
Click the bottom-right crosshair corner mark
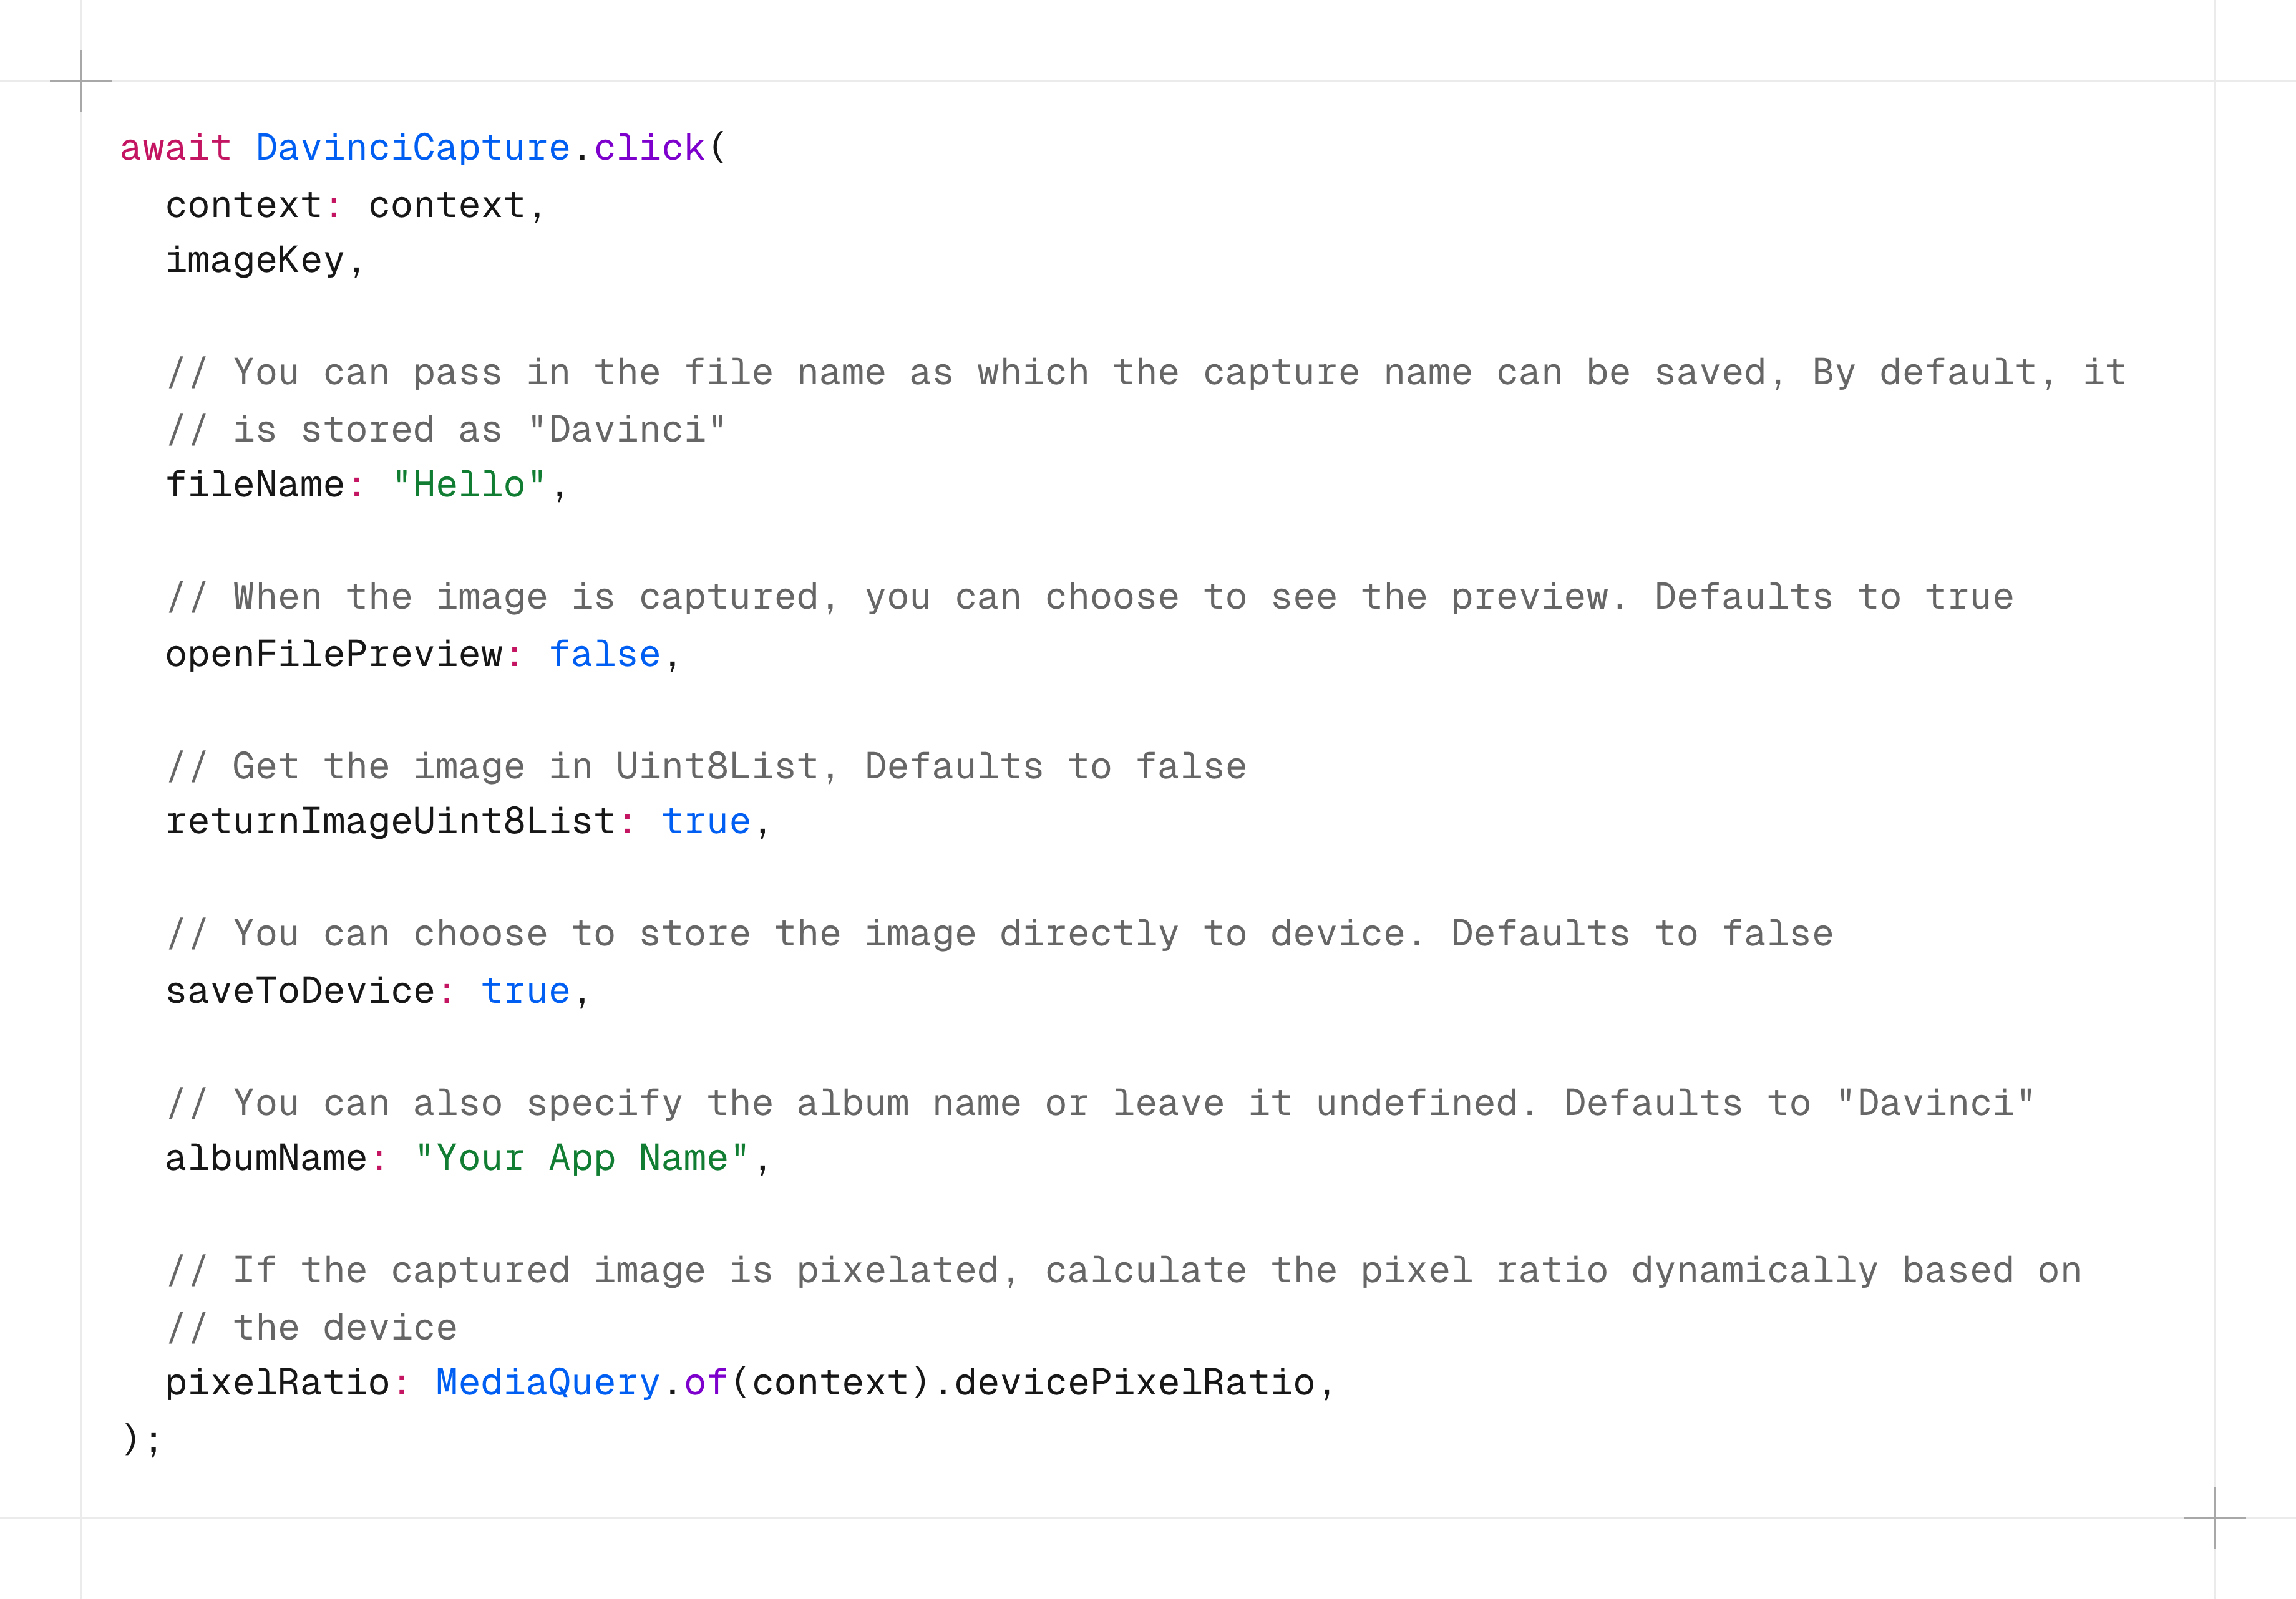point(2214,1518)
